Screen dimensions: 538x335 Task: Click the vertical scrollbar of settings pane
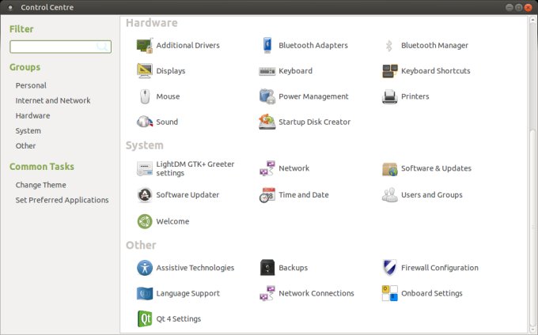(x=532, y=226)
